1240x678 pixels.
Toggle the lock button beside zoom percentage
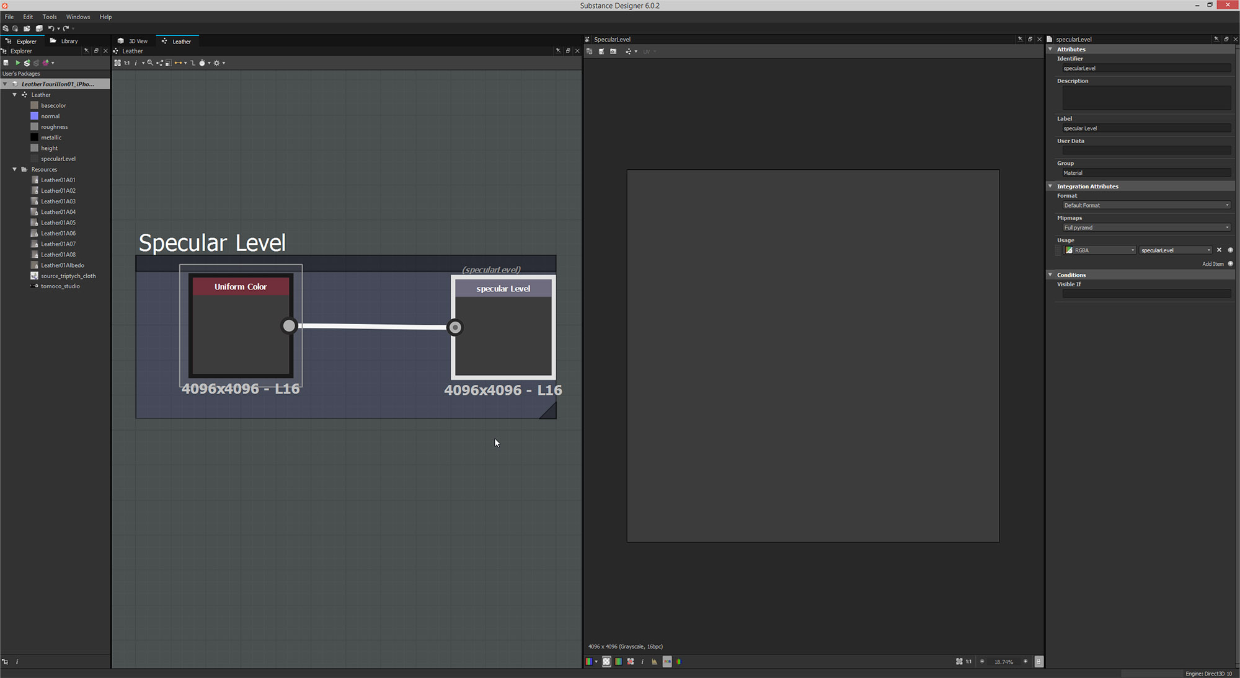(1038, 661)
